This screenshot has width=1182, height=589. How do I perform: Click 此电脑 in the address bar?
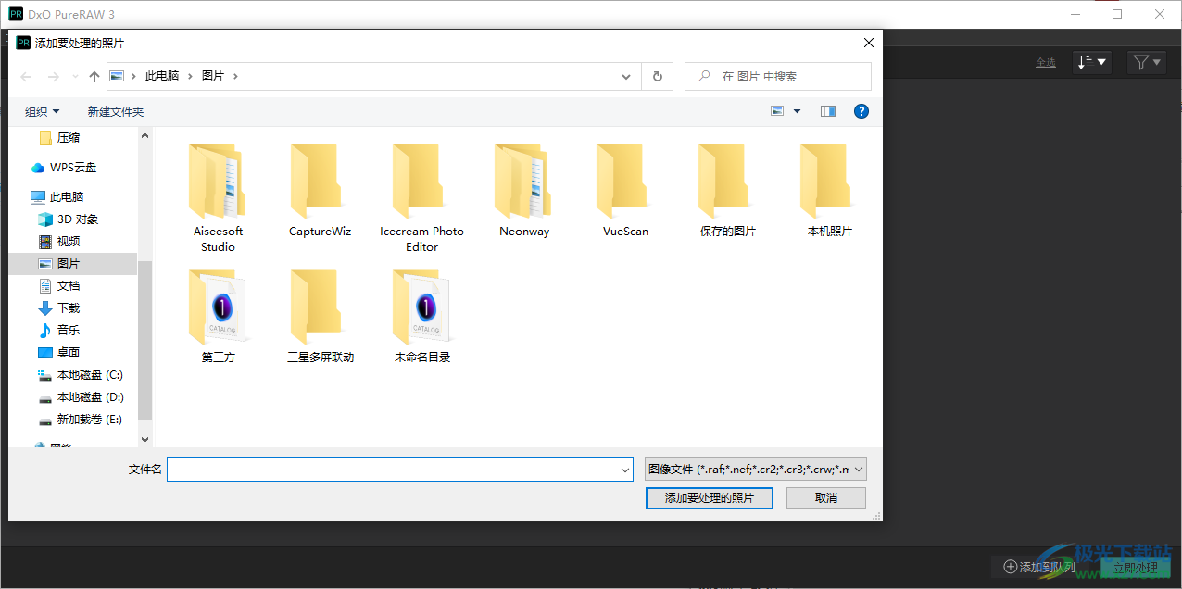pyautogui.click(x=162, y=76)
